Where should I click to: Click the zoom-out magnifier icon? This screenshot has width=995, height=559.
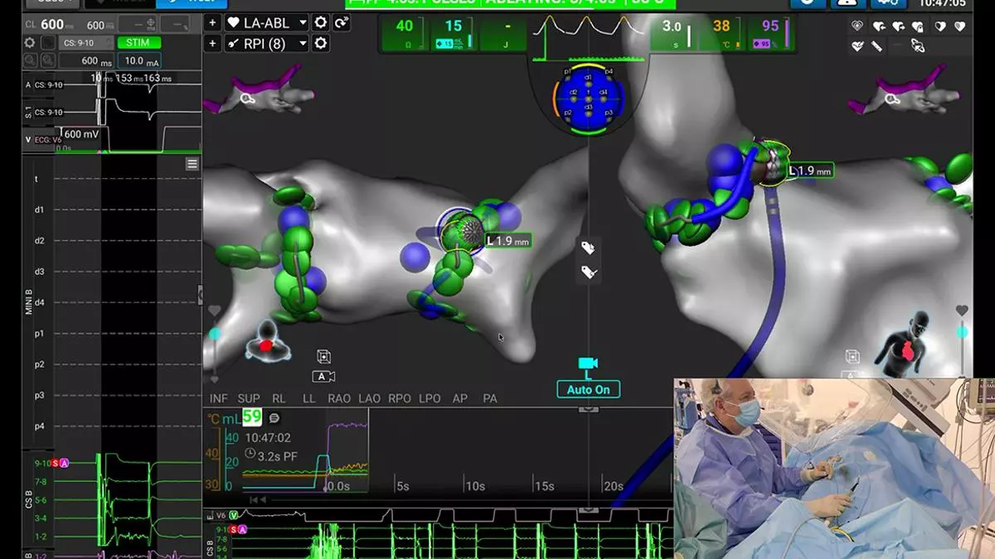30,60
